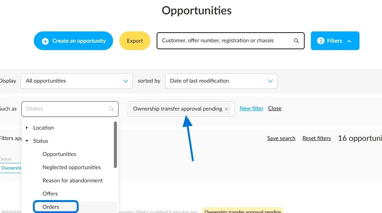Select Neglected opportunities option
The image size is (382, 213).
[72, 167]
